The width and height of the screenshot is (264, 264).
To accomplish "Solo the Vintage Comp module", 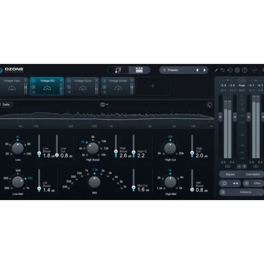I will click(x=69, y=87).
